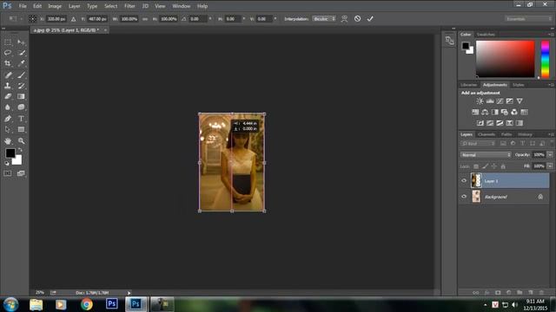Screen dimensions: 556x312
Task: Add a Photo Filter adjustment
Action: pos(505,112)
